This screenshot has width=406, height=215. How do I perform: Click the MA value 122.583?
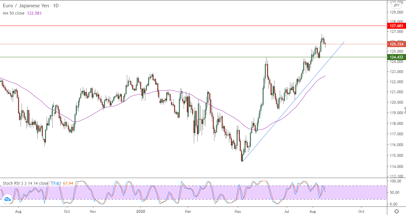click(x=34, y=13)
